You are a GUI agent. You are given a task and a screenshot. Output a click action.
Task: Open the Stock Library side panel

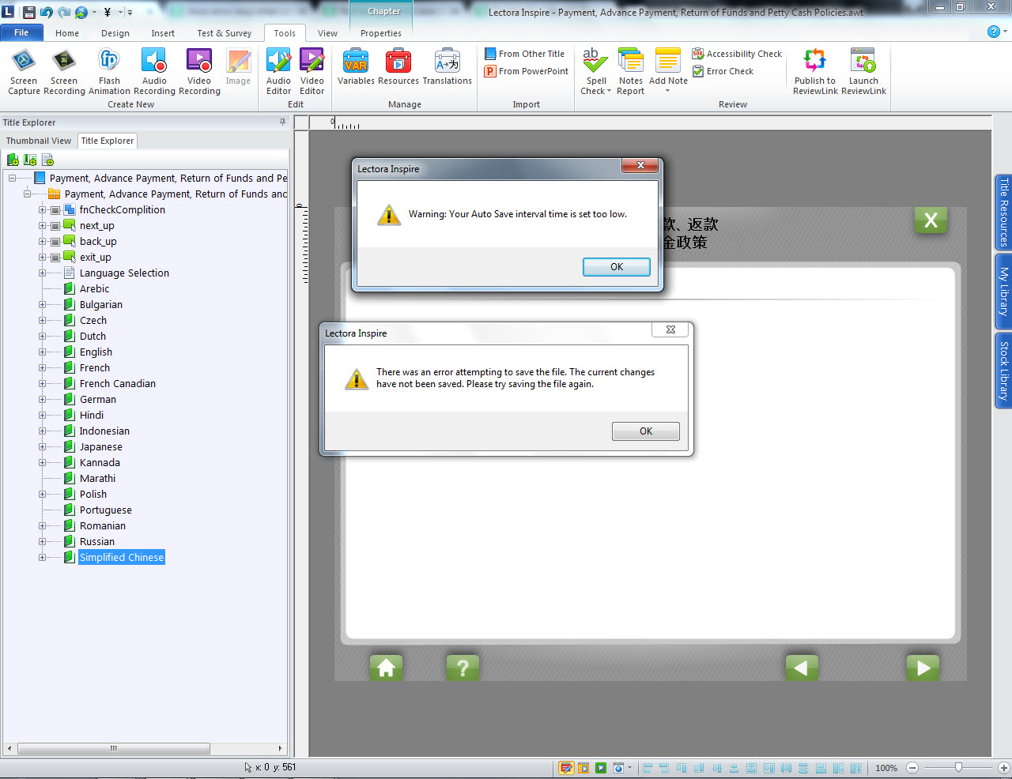tap(1003, 371)
